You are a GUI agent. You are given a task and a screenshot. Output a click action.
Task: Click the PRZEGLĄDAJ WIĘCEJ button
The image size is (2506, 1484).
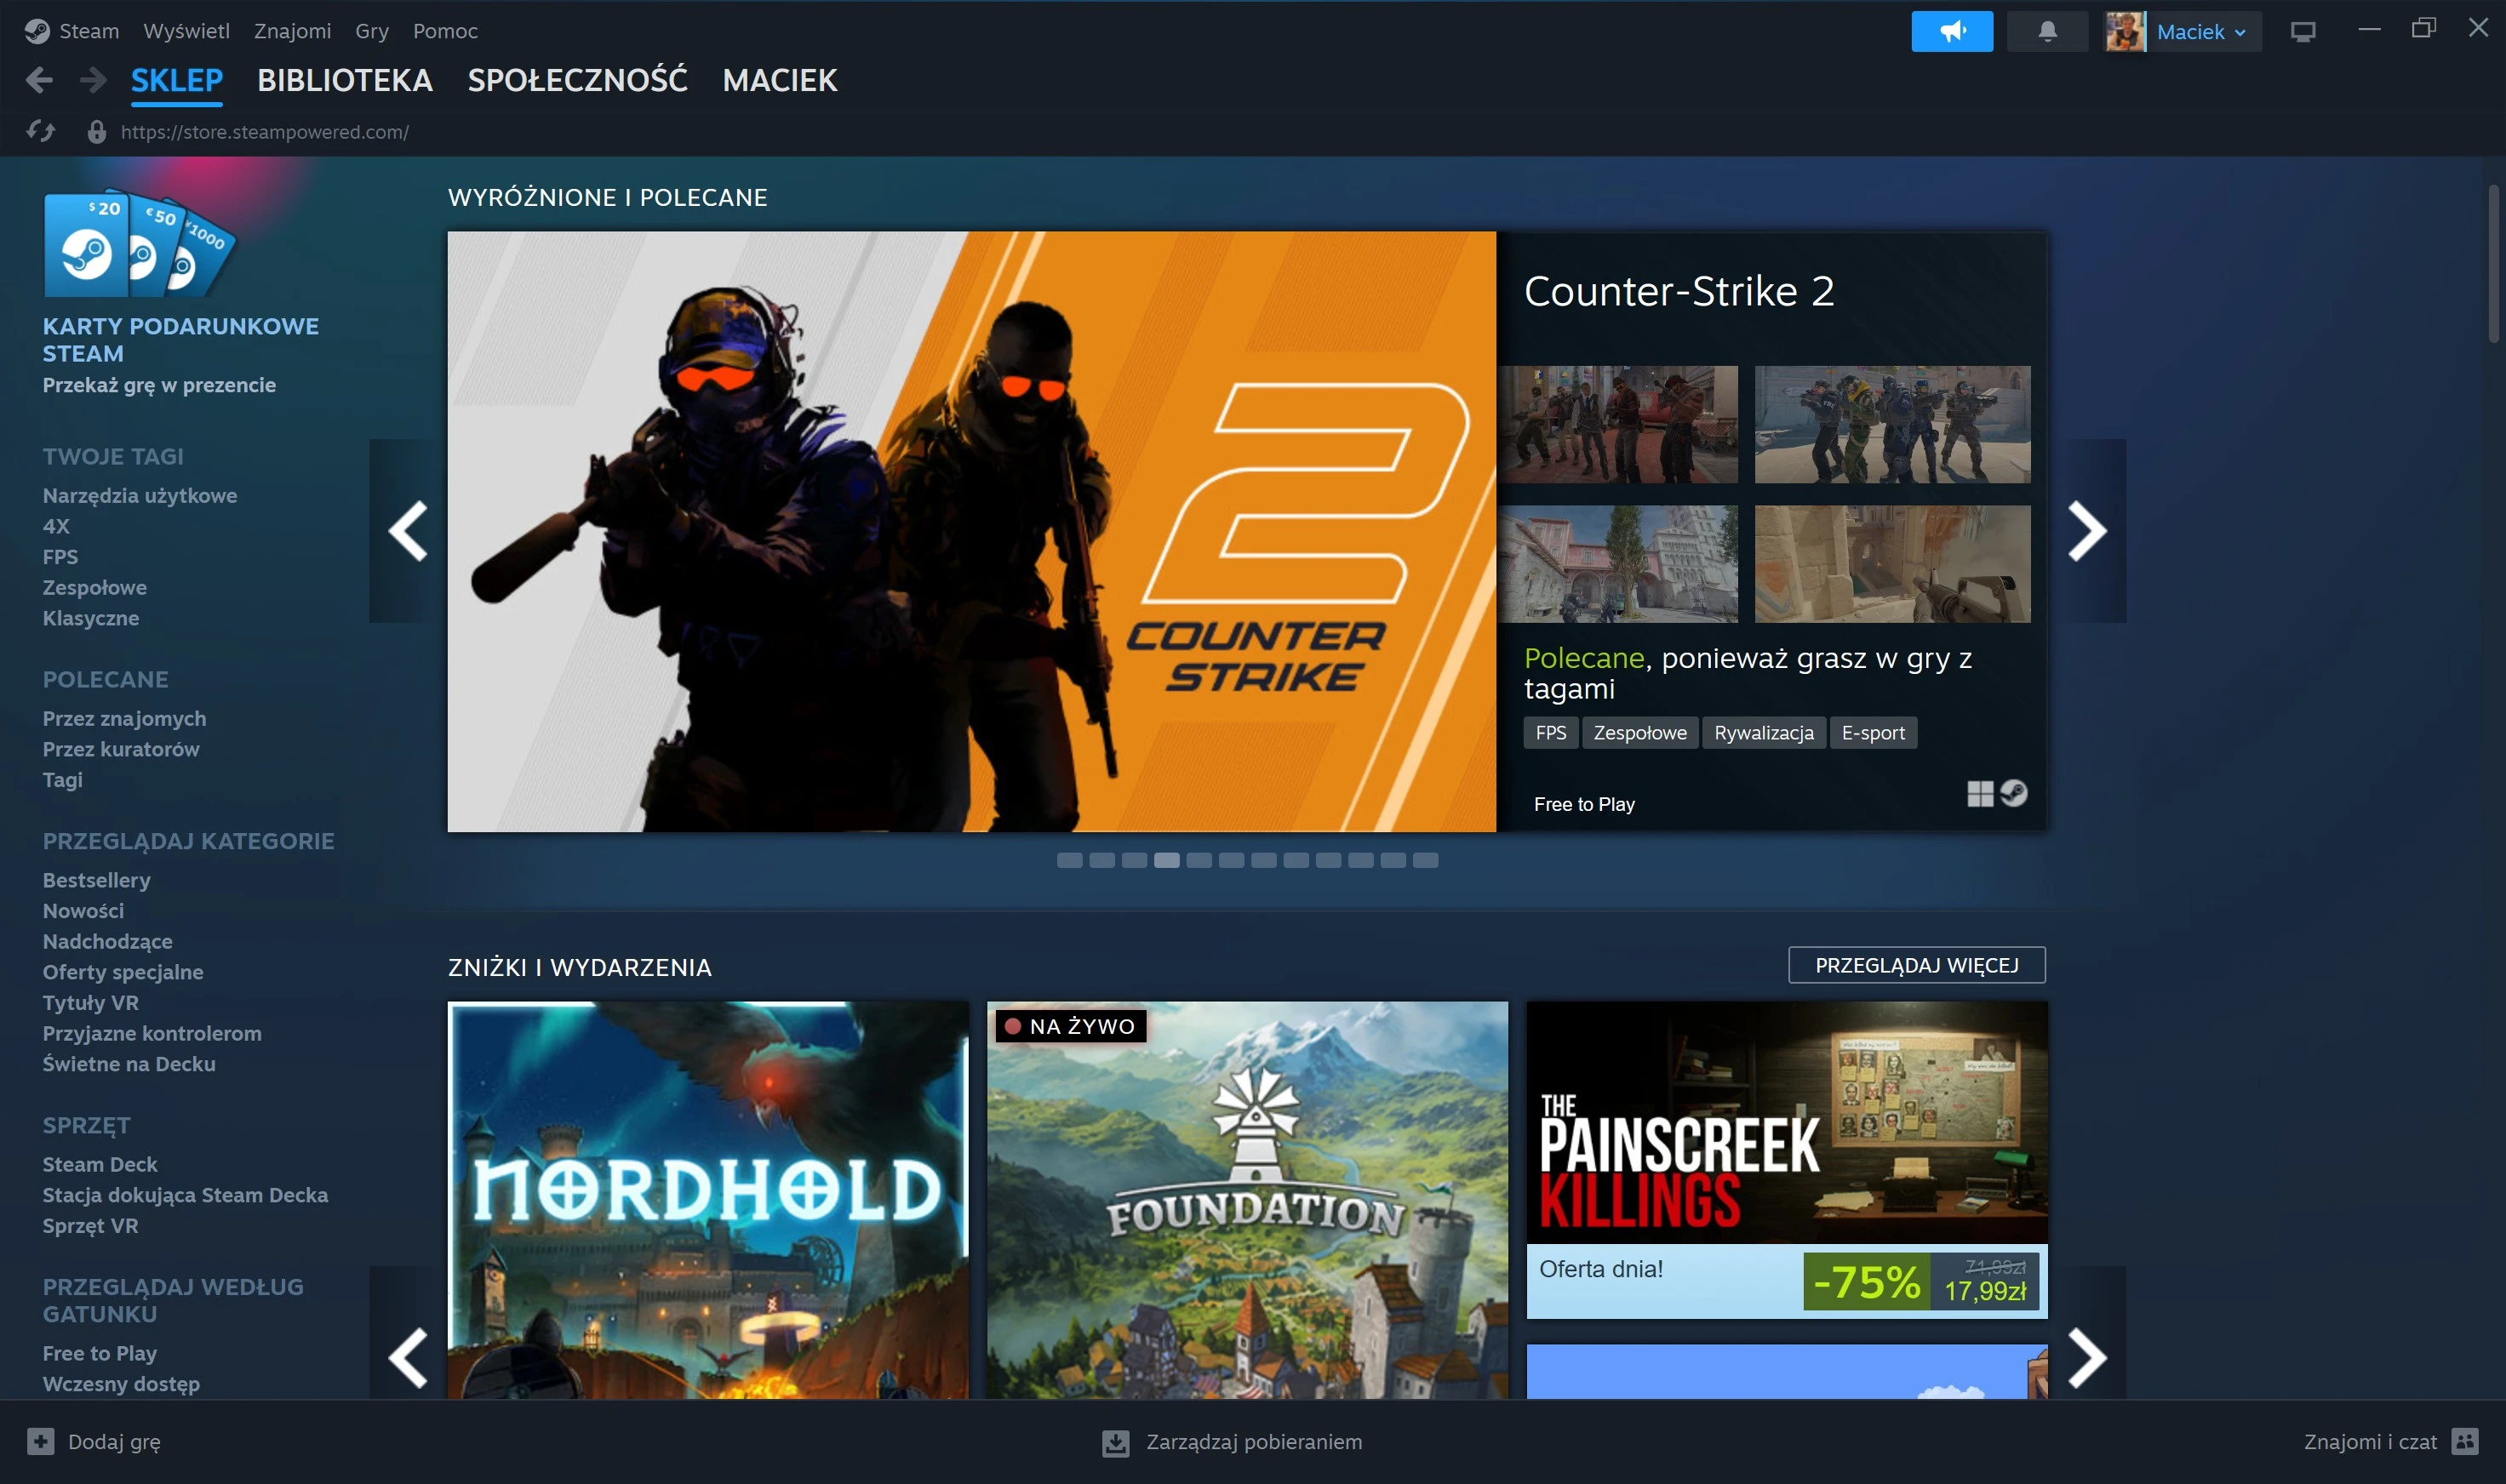(x=1917, y=965)
